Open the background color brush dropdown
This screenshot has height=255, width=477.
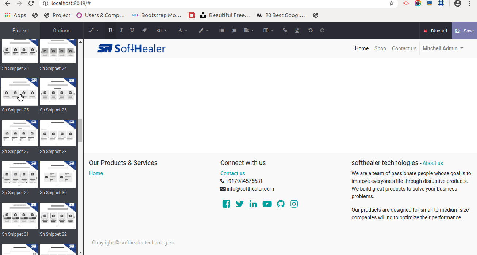pyautogui.click(x=203, y=31)
